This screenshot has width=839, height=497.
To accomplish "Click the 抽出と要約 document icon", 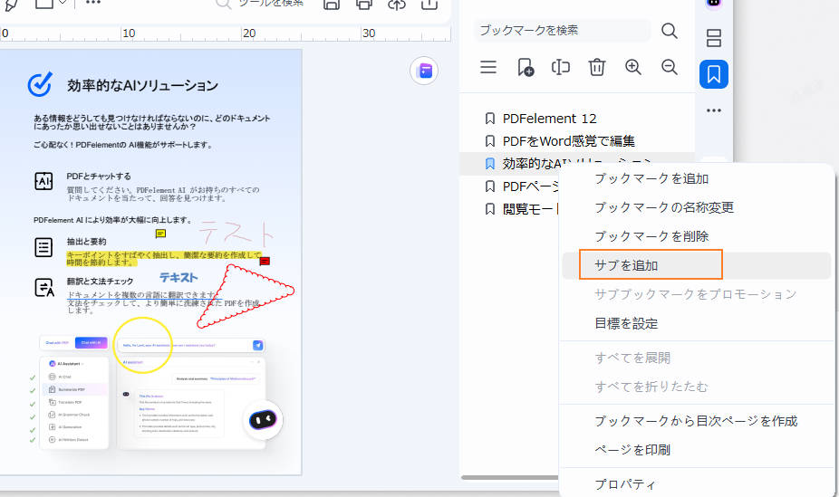I will pos(43,247).
